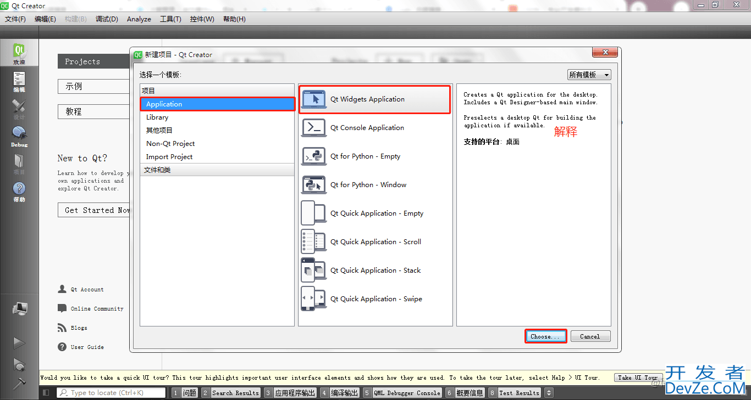Viewport: 751px width, 400px height.
Task: Open the Online Community link
Action: click(x=97, y=309)
